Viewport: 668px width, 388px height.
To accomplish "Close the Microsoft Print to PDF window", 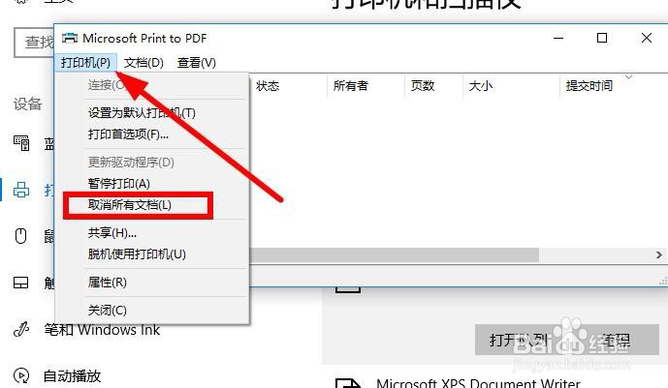I will 647,39.
